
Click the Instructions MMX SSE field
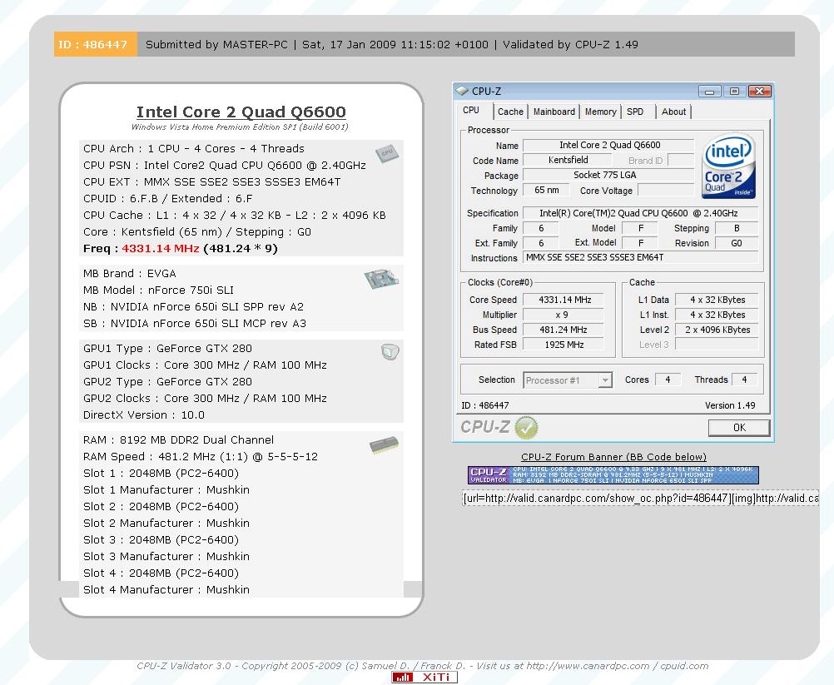[x=640, y=257]
